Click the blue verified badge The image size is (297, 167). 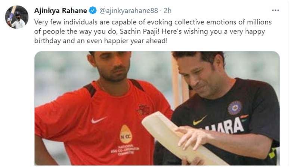[93, 10]
